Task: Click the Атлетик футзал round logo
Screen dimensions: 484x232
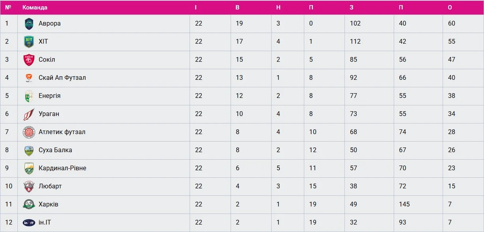Action: (29, 132)
